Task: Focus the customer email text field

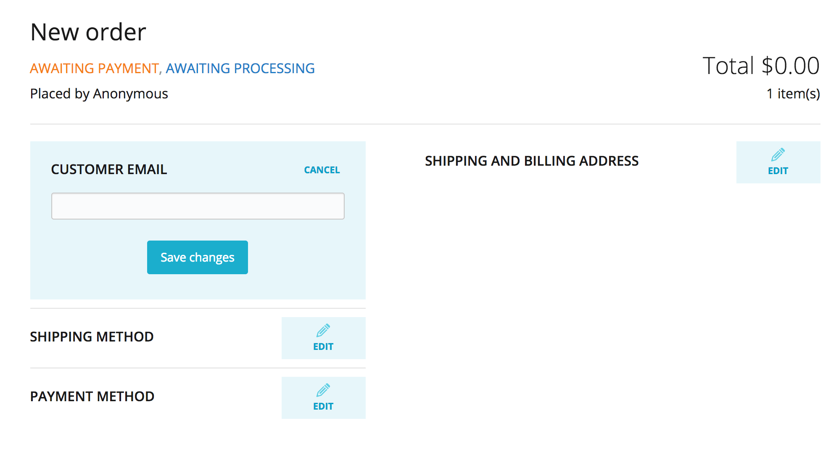Action: coord(198,206)
